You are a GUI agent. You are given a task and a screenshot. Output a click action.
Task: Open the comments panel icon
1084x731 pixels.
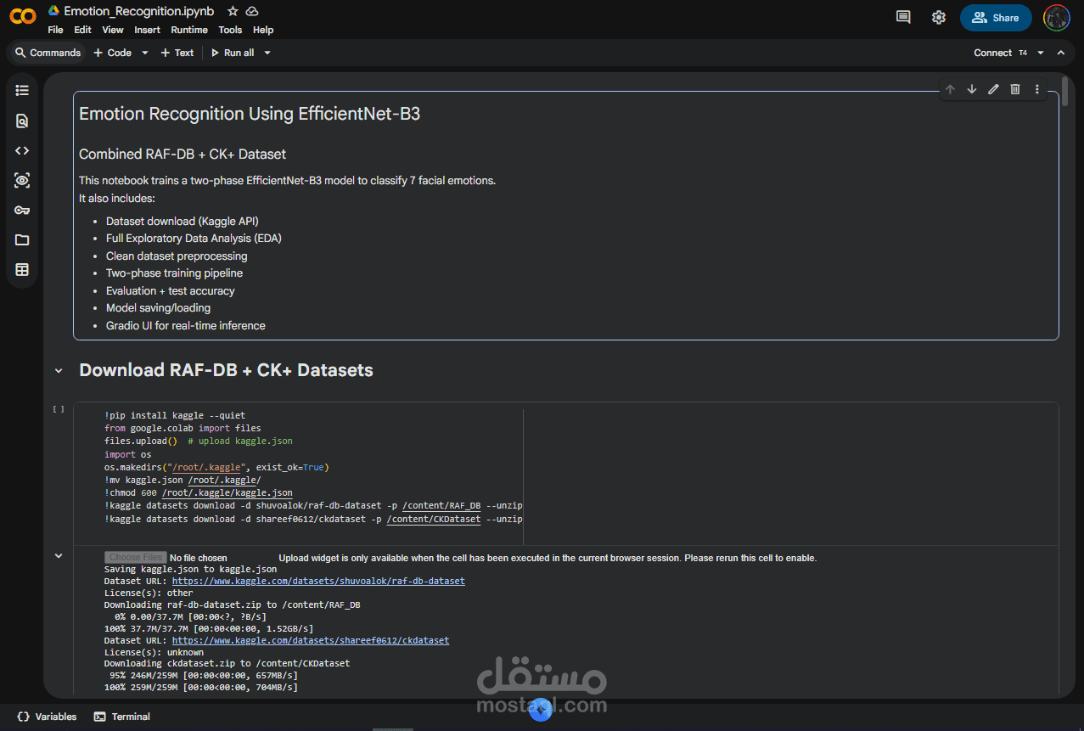coord(903,17)
